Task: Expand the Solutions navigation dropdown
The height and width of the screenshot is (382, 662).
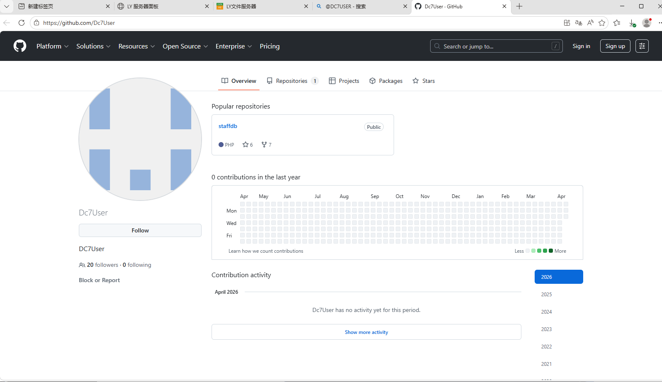Action: coord(93,46)
